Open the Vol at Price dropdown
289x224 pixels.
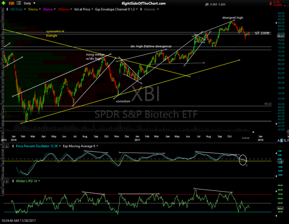[x=92, y=9]
